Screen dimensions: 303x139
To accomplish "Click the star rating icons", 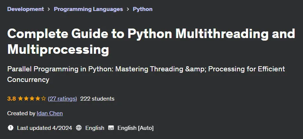I will (32, 99).
